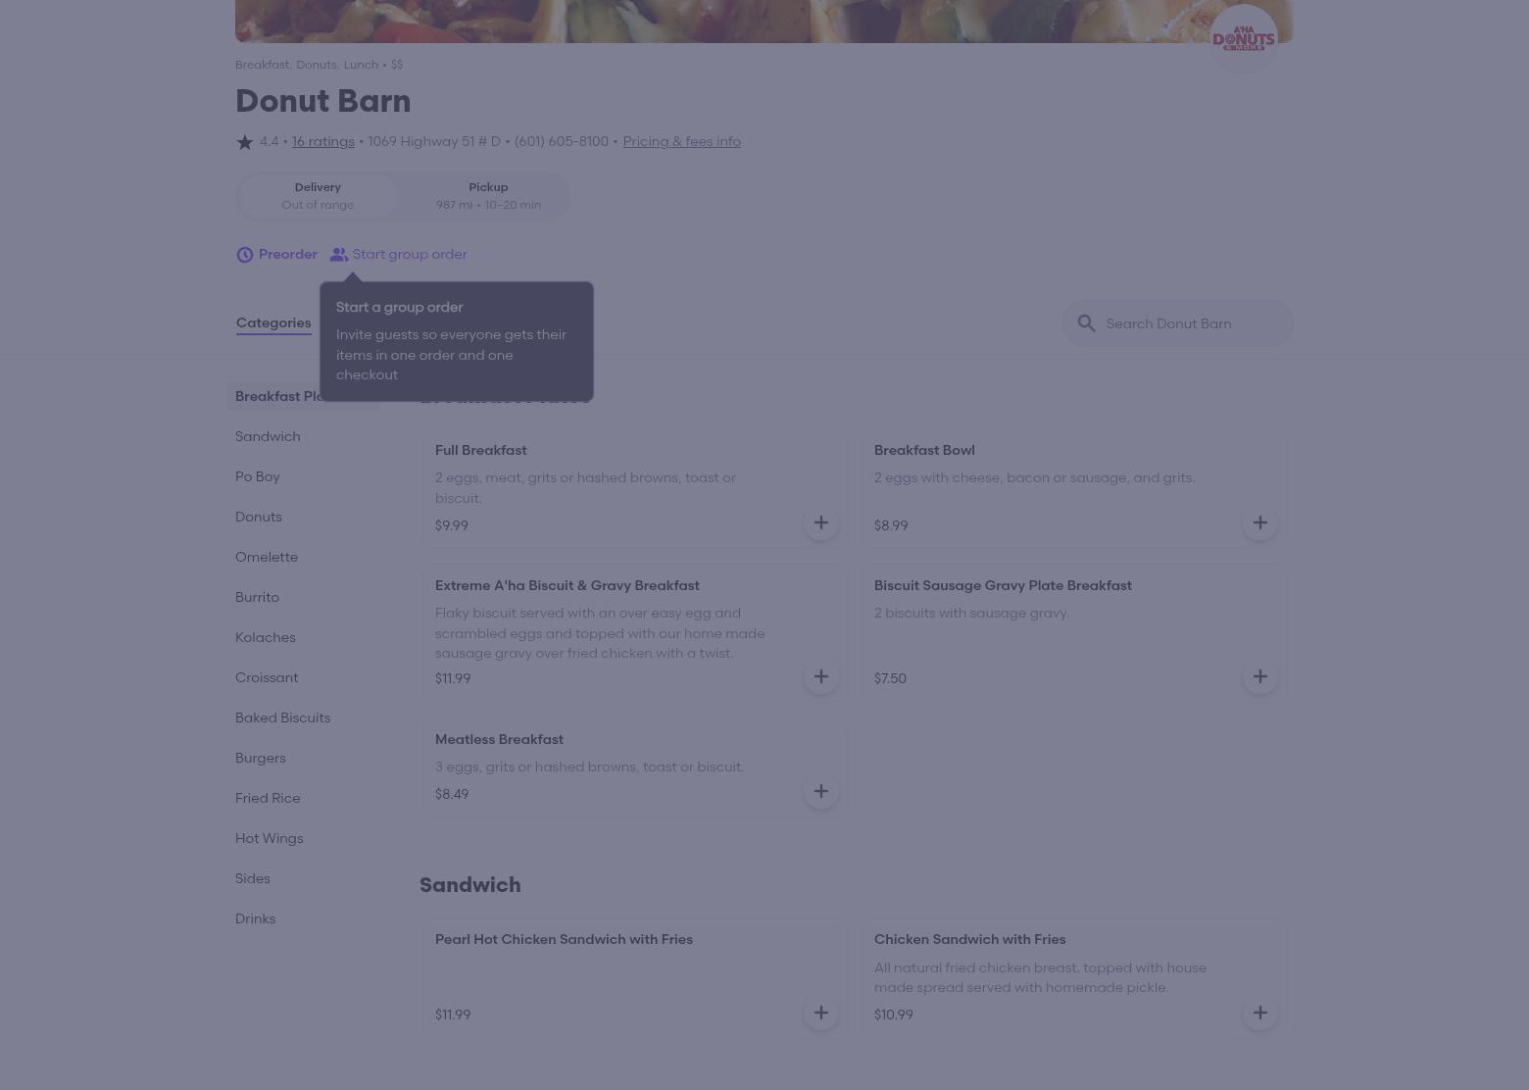The image size is (1529, 1090).
Task: Jump to Burgers category
Action: pos(261,758)
